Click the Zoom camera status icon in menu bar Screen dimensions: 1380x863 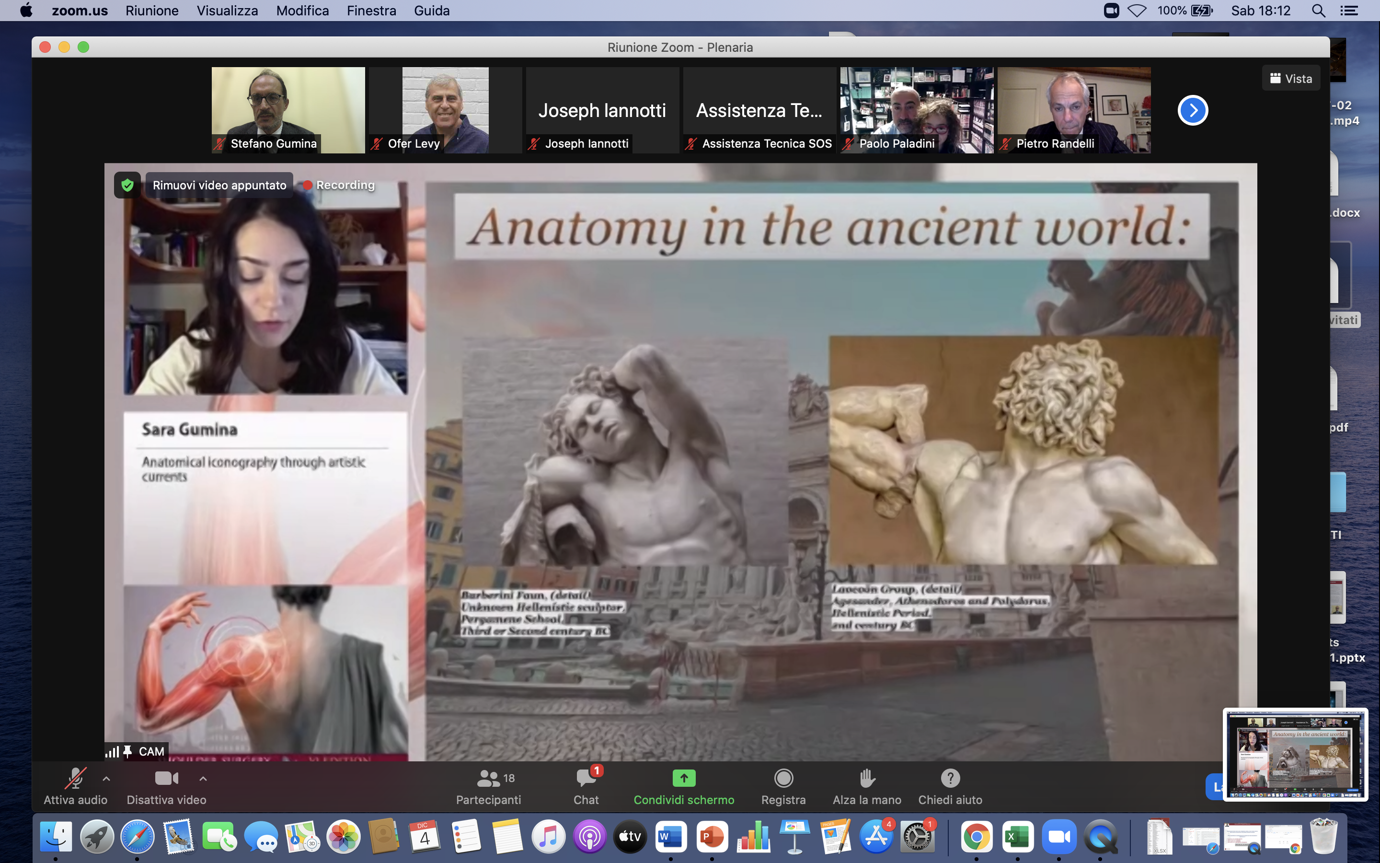point(1111,10)
